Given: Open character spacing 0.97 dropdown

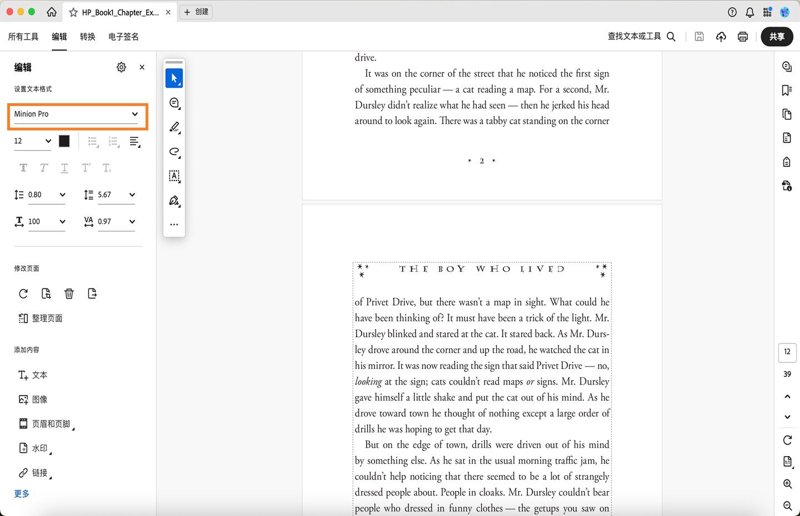Looking at the screenshot, I should coord(117,222).
